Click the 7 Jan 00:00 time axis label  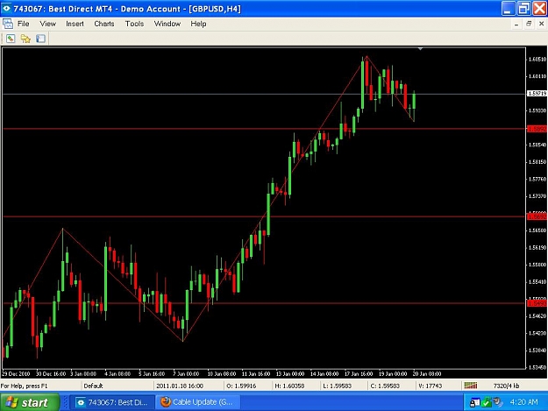[x=186, y=373]
